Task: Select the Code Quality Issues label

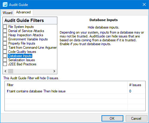Action: pyautogui.click(x=22, y=52)
